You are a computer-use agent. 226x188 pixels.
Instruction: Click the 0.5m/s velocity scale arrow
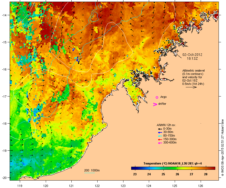click(191, 87)
